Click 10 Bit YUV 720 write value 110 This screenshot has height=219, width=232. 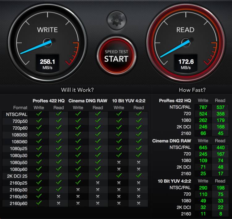203,194
